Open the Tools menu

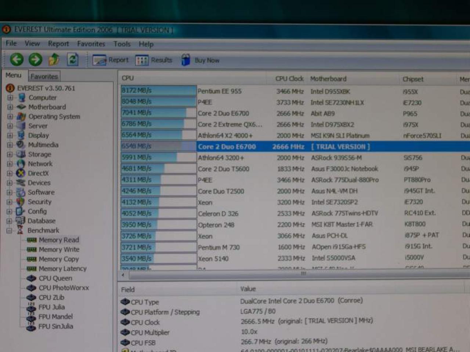122,44
